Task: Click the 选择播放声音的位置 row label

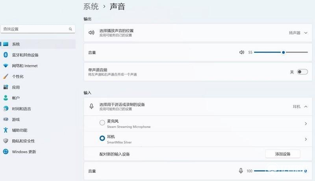Action: pos(116,31)
